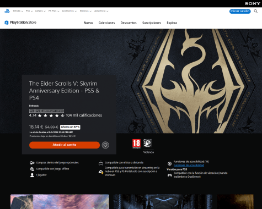Open the third partially visible thumbnail
The height and width of the screenshot is (209, 262).
pos(235,202)
